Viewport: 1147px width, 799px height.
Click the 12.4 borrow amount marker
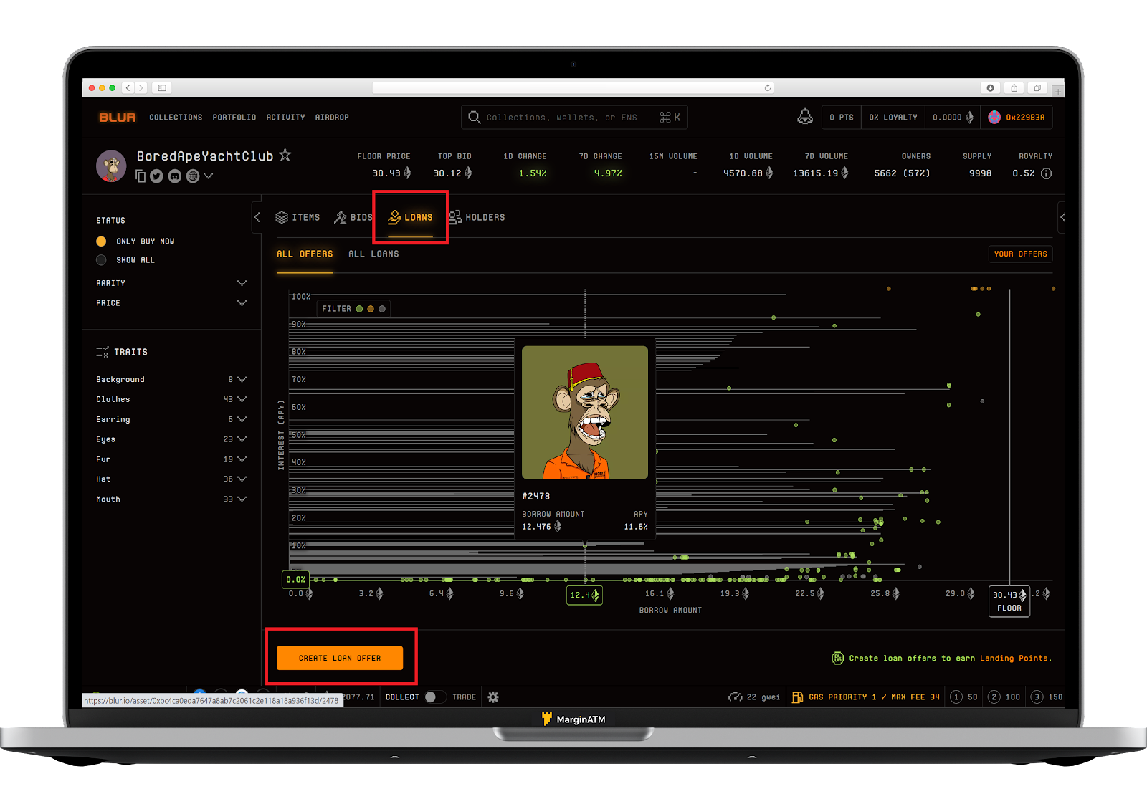584,595
